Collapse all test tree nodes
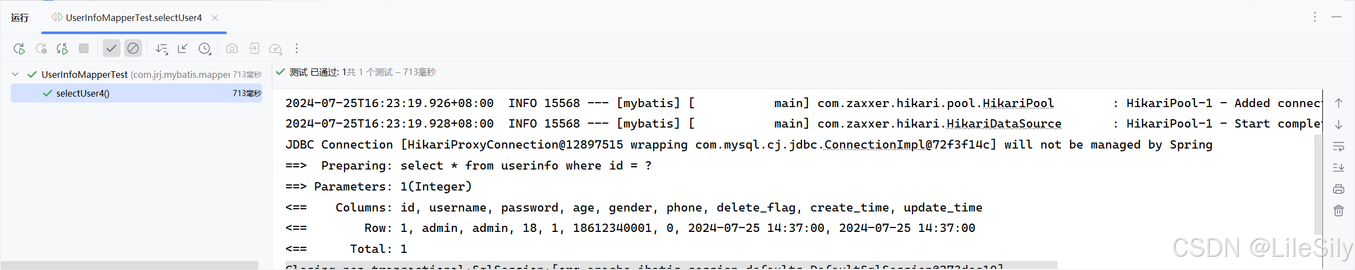1355x270 pixels. coord(183,49)
